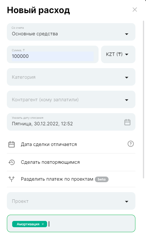Close the Новый расход dialog
This screenshot has height=235, width=146.
[x=135, y=10]
